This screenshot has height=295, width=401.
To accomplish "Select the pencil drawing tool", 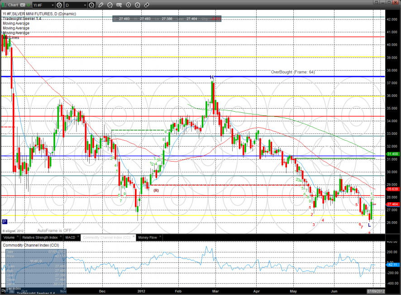I will (x=100, y=5).
